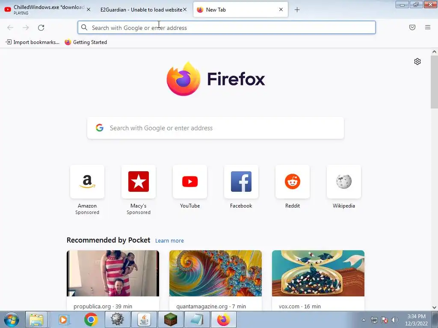Show hidden system tray icons
This screenshot has width=438, height=328.
point(364,320)
